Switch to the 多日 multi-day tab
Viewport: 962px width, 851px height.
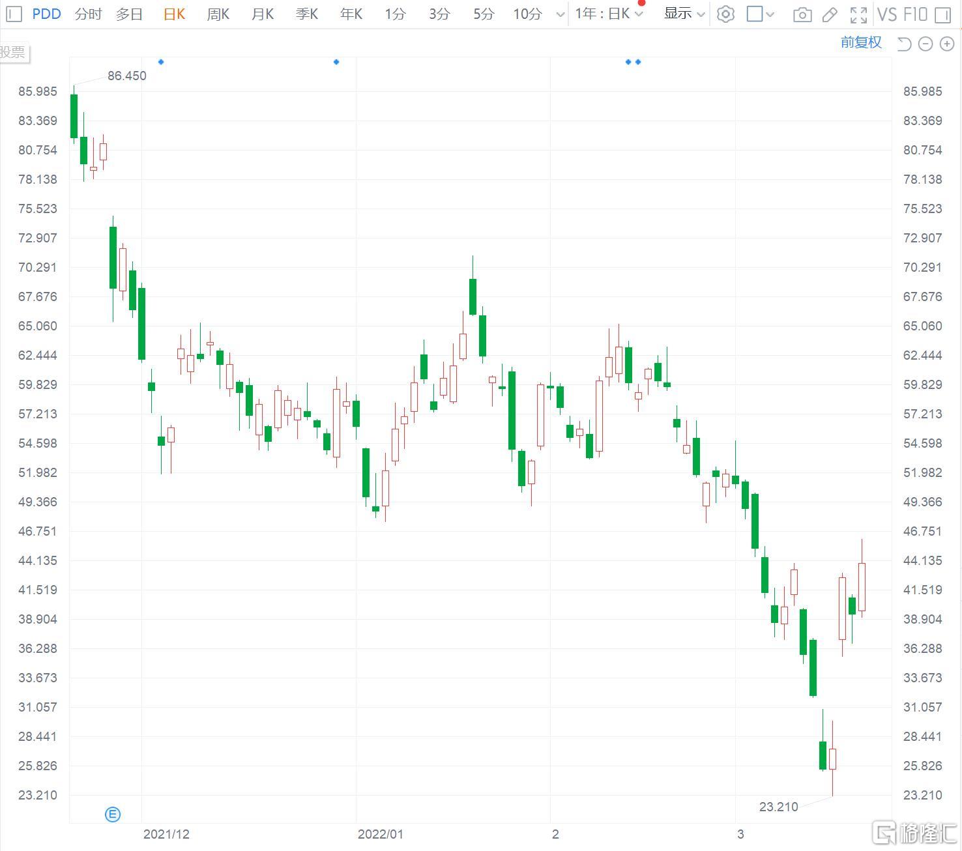(129, 14)
